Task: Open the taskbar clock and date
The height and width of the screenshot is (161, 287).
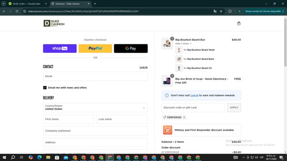Action: tap(271, 157)
